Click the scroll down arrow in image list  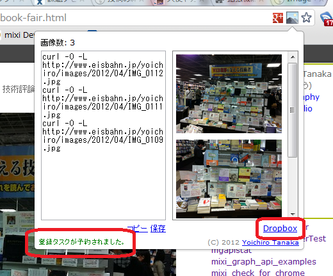pyautogui.click(x=293, y=214)
